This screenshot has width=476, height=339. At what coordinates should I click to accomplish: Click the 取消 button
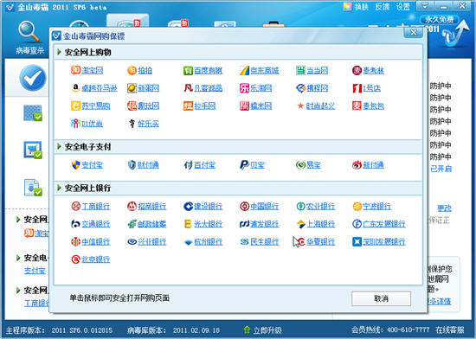pyautogui.click(x=381, y=298)
